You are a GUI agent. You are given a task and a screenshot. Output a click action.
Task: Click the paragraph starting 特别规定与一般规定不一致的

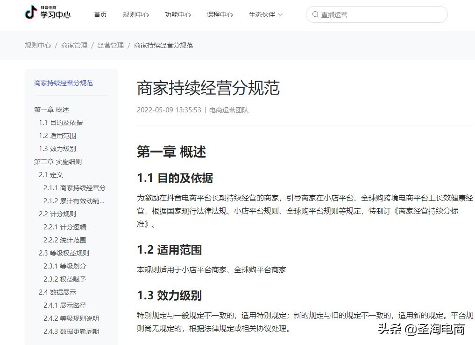coord(305,322)
